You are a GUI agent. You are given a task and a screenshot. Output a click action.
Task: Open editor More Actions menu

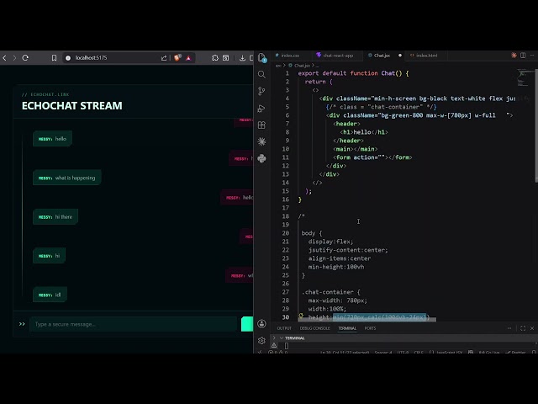(x=532, y=56)
